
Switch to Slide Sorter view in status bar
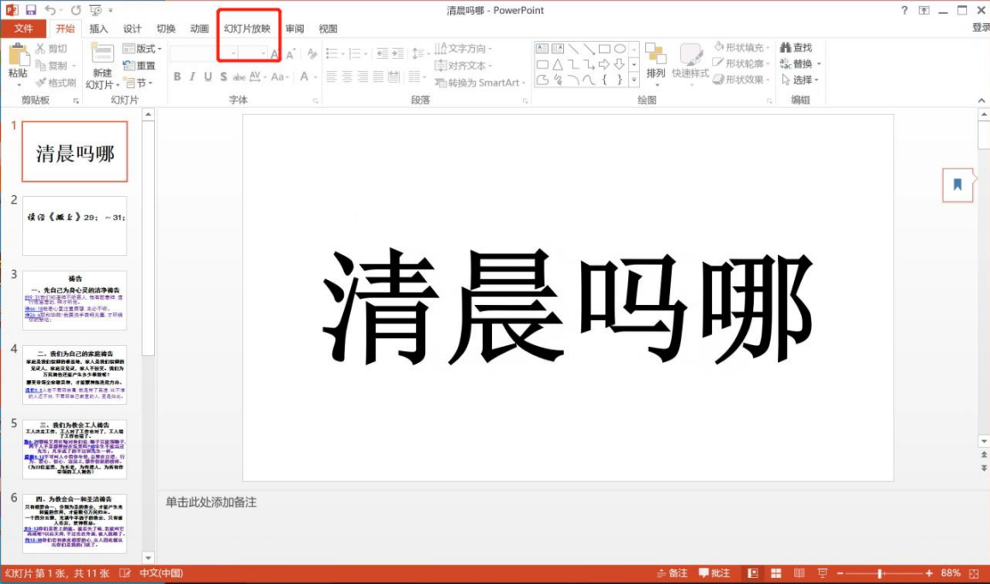coord(775,572)
